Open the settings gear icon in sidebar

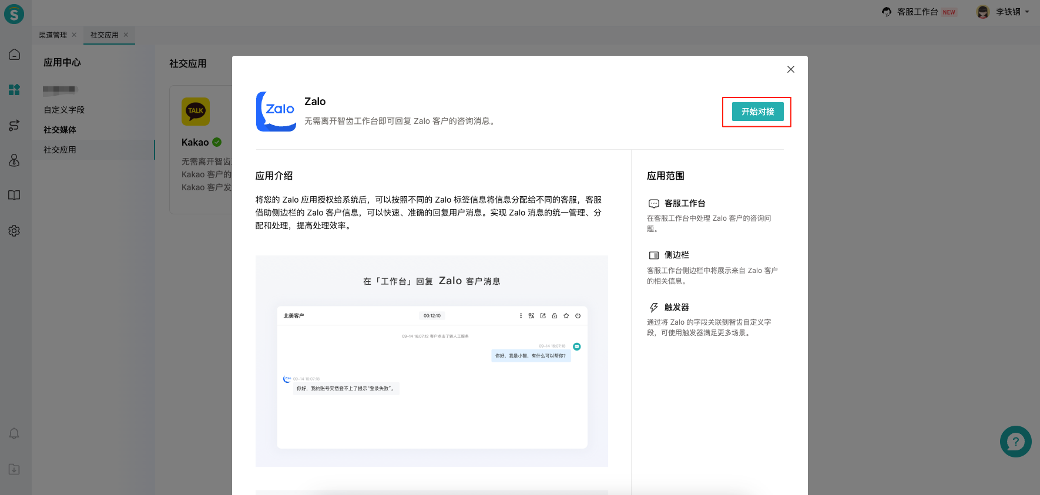click(14, 231)
